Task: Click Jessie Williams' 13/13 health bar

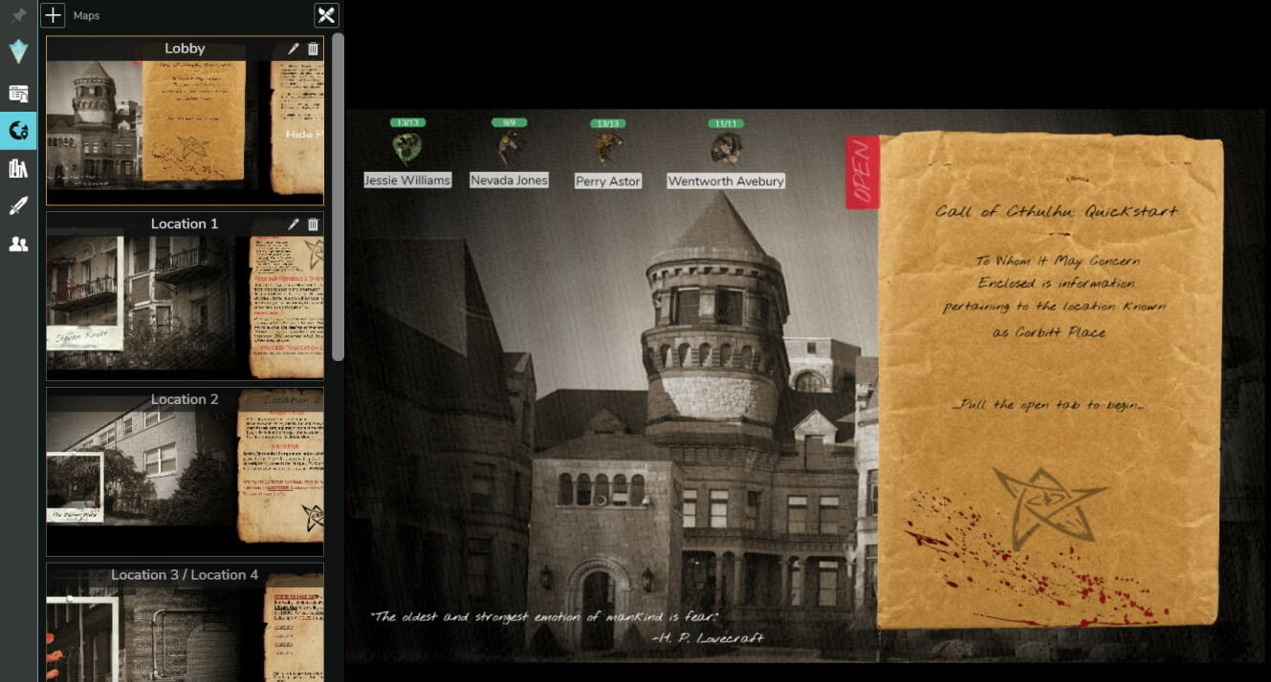Action: click(407, 122)
